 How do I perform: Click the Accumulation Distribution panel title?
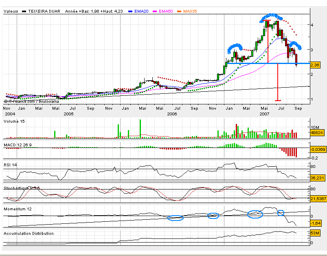tap(29, 233)
